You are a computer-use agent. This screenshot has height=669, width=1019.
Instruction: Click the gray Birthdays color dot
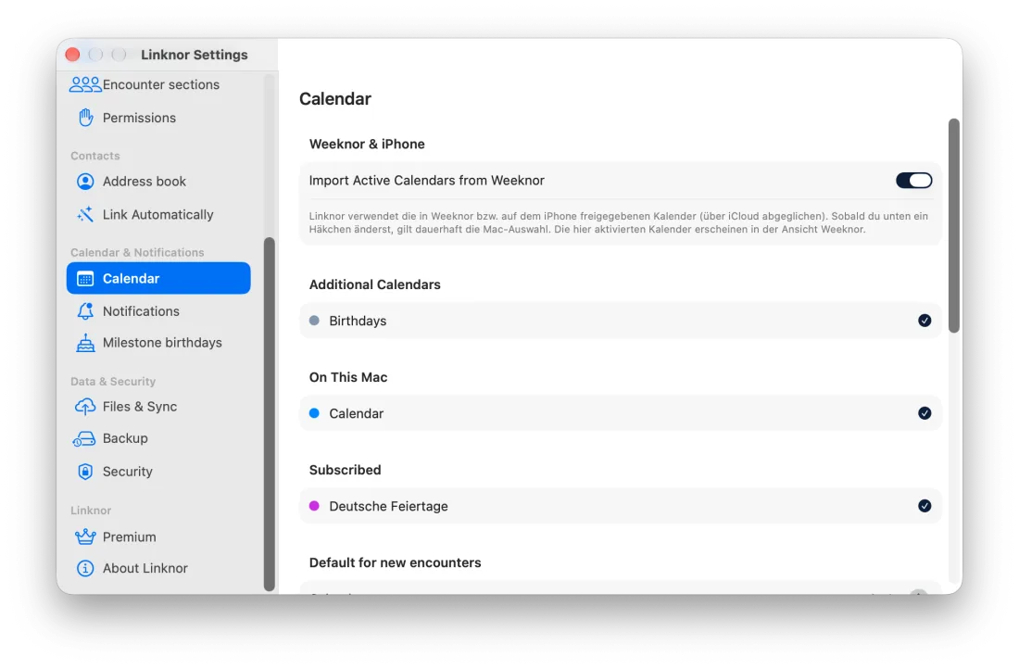tap(315, 321)
